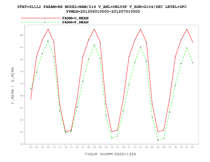Screen dimensions: 210x162
Task: Click the x-axis tick label 60
Action: (x=146, y=147)
